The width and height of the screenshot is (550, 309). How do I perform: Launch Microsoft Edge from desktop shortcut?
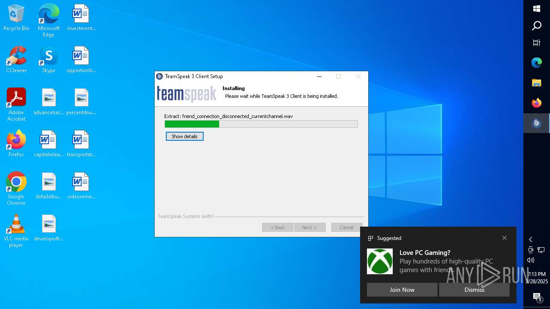[x=49, y=21]
